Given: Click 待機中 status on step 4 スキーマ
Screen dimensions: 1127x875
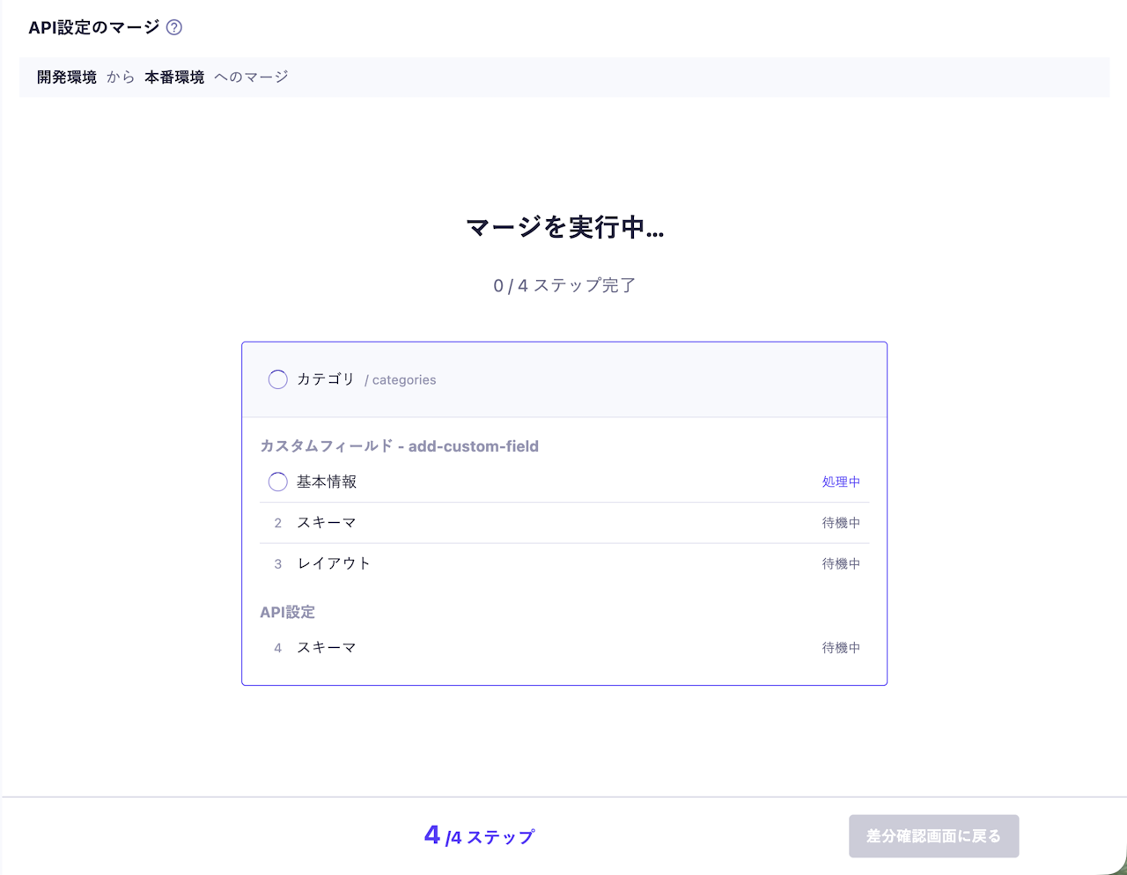Looking at the screenshot, I should (841, 648).
